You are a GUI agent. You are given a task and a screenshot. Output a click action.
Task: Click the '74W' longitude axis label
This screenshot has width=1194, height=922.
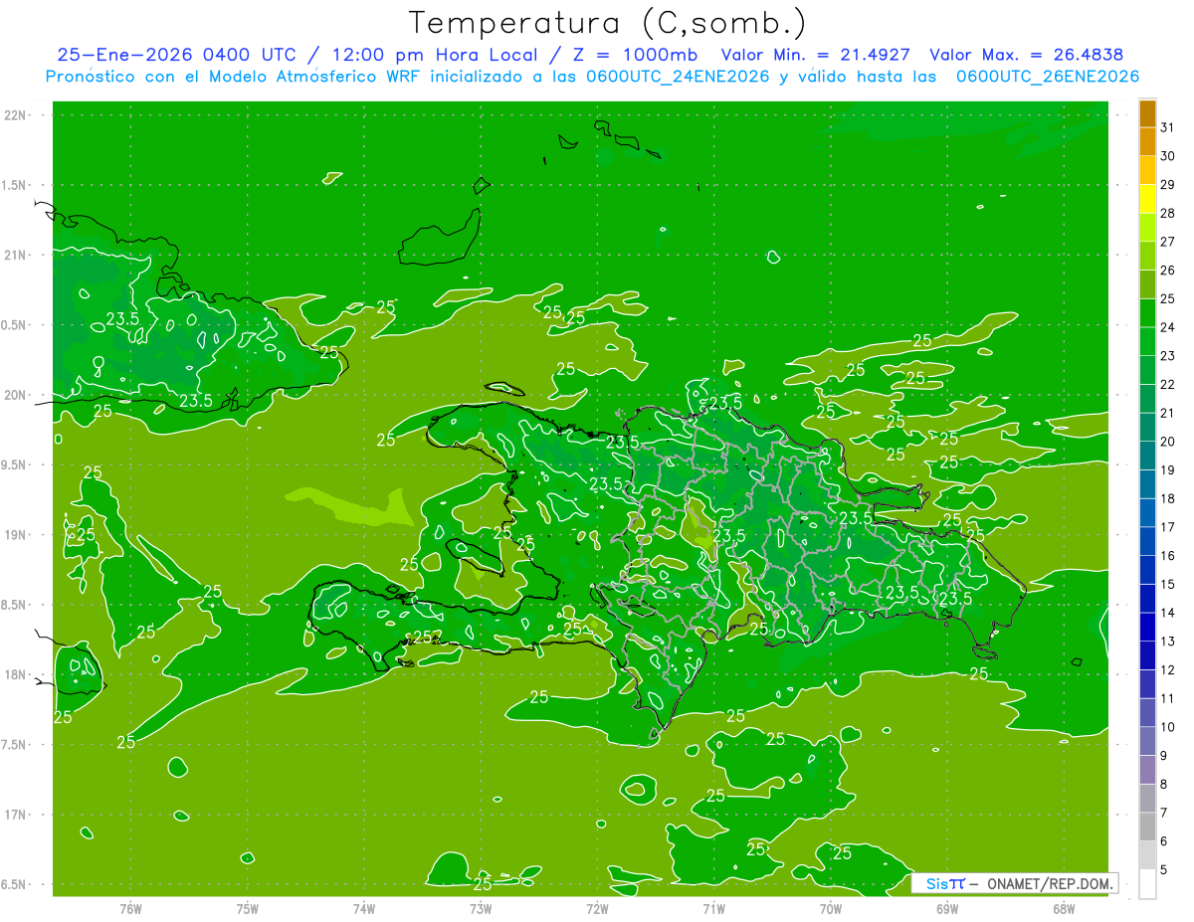click(x=364, y=908)
